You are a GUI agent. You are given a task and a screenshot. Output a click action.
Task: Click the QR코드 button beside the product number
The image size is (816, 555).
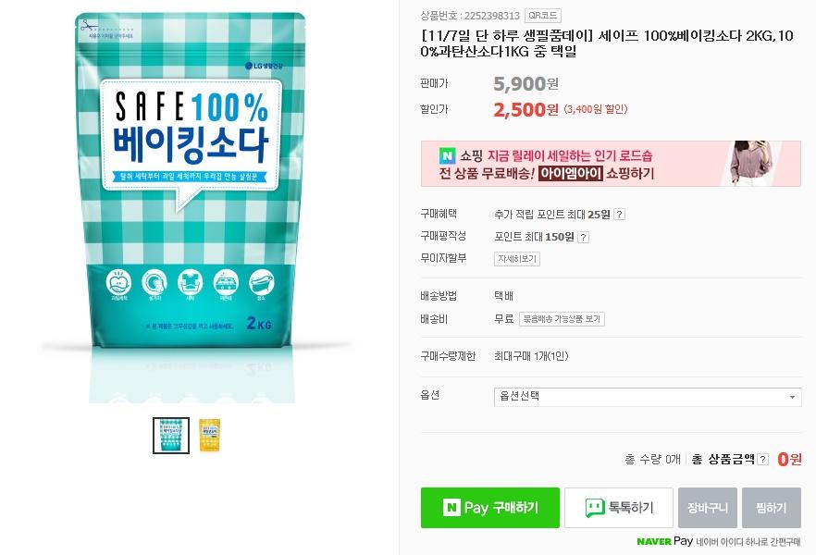[x=543, y=16]
